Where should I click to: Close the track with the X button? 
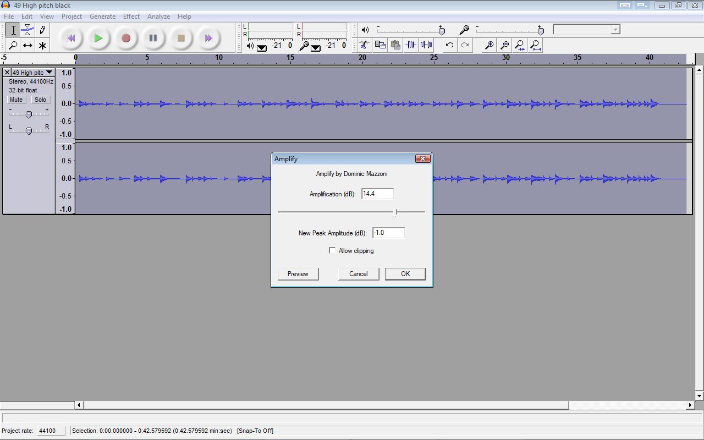7,73
